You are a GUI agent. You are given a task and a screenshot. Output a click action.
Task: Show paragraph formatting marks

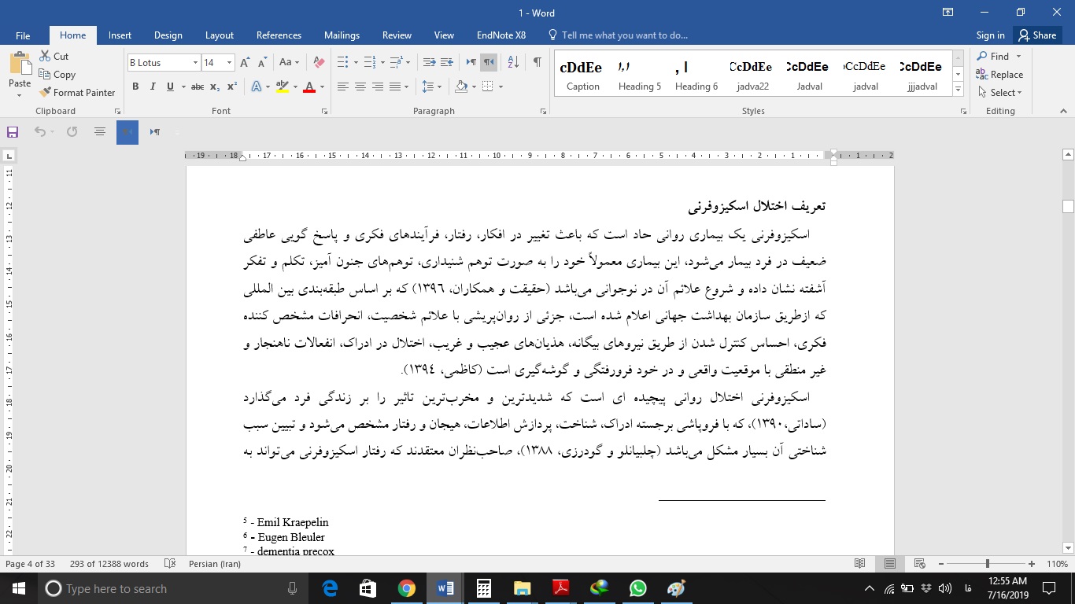tap(537, 61)
